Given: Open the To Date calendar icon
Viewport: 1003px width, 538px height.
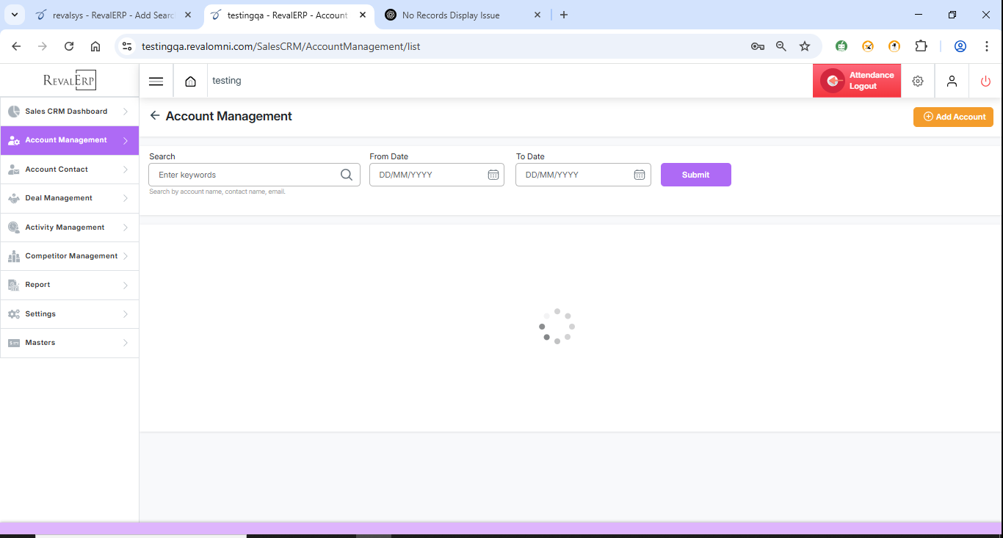Looking at the screenshot, I should pyautogui.click(x=640, y=175).
